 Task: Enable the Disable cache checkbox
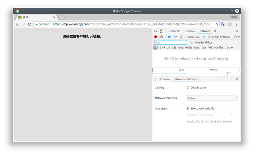point(188,87)
